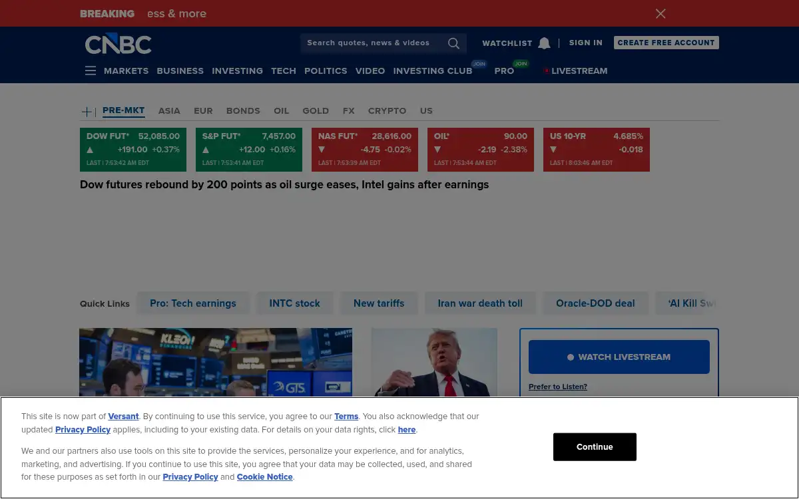Image resolution: width=799 pixels, height=499 pixels.
Task: Open the Trump photo story thumbnail
Action: point(434,363)
